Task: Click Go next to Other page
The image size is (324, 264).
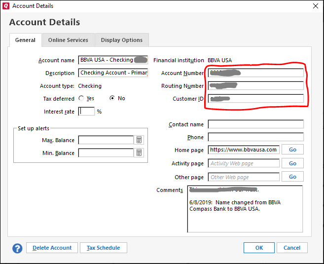Action: (x=292, y=177)
